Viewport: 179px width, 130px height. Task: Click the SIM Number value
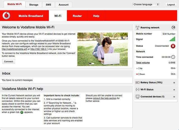(x=169, y=34)
